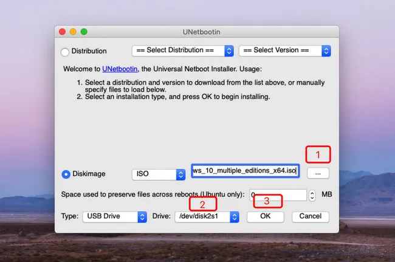The image size is (395, 262).
Task: Maximize the window using green button
Action: point(83,32)
